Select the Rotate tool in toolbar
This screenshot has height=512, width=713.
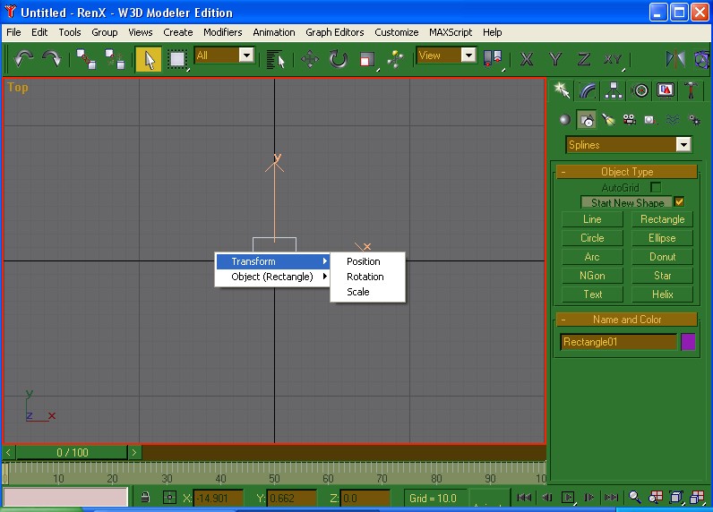tap(338, 59)
